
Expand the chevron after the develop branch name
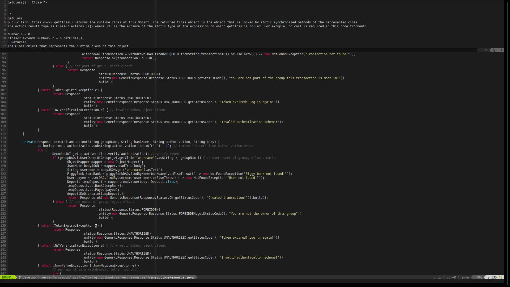click(39, 277)
